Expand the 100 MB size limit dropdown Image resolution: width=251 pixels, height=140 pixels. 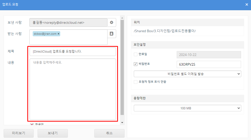pos(187,108)
